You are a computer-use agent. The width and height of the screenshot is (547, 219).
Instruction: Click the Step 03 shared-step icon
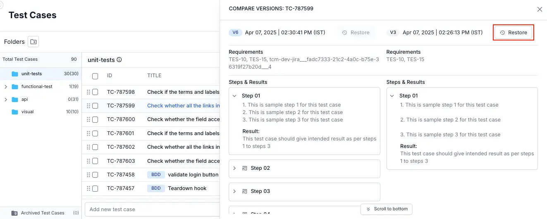click(244, 191)
